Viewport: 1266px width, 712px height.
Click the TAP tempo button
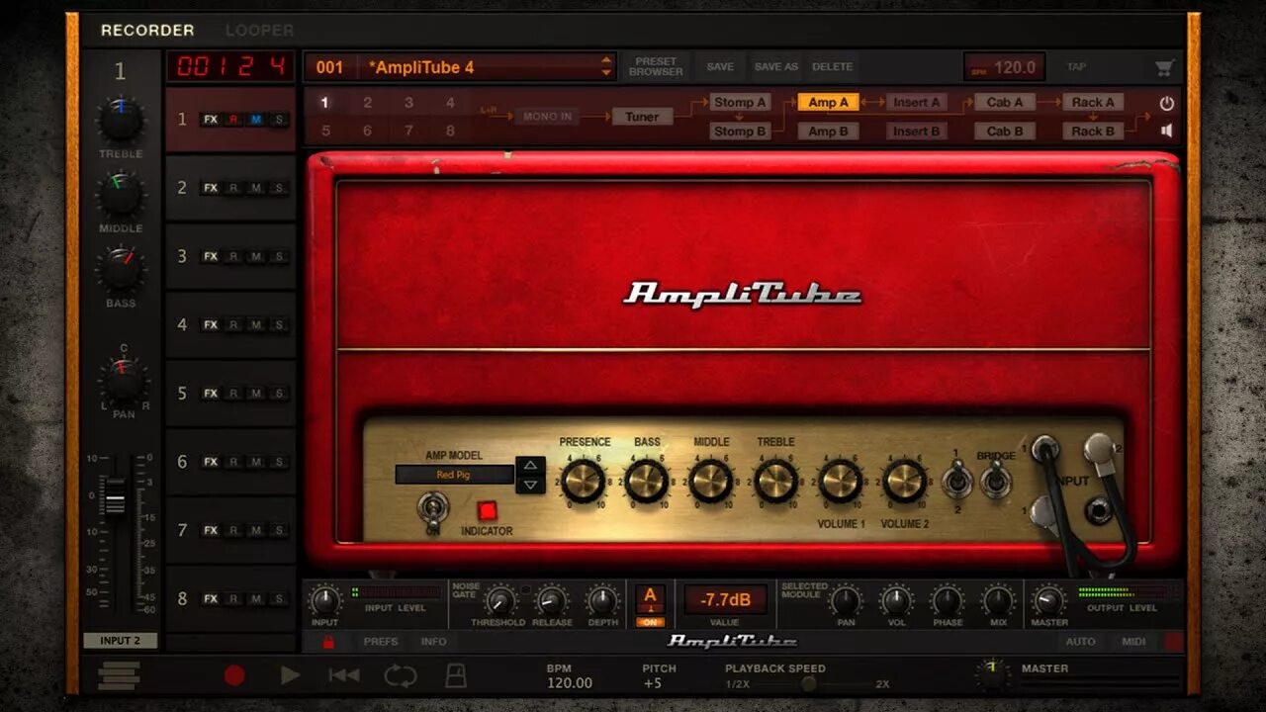(1076, 66)
